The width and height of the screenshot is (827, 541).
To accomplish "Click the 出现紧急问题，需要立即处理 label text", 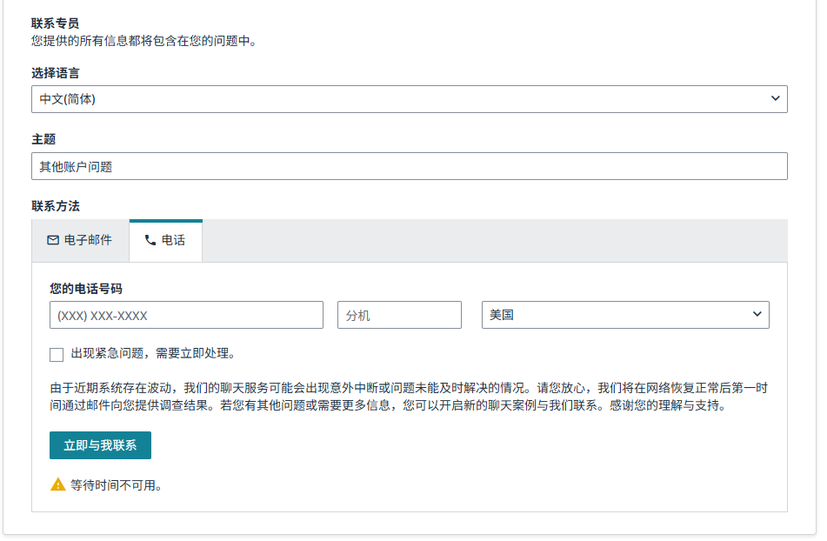I will point(153,354).
